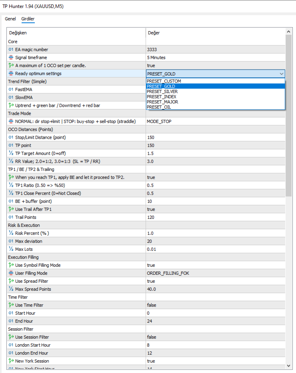Switch to the Genel tab
The width and height of the screenshot is (296, 373).
coord(10,19)
